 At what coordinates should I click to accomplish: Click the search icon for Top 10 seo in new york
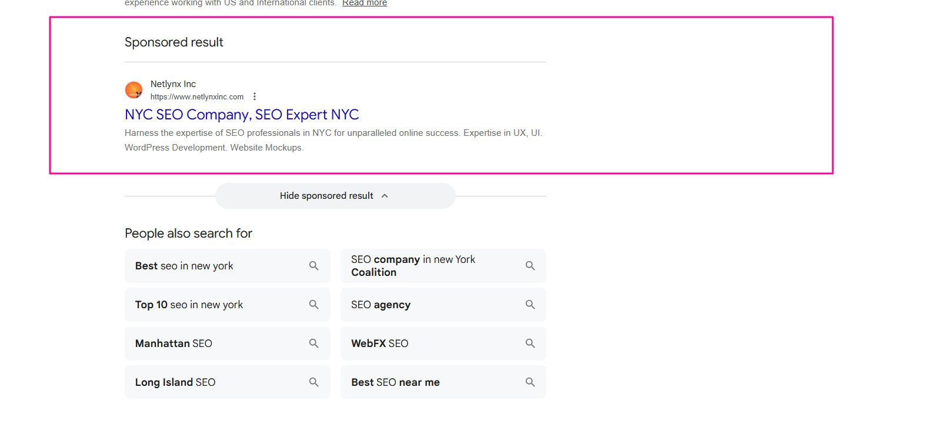(x=314, y=305)
